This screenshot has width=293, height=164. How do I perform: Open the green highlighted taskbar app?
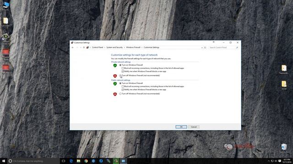pos(116,161)
